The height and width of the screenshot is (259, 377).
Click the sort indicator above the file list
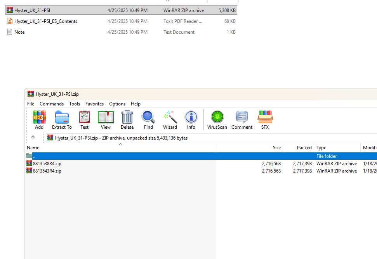coord(120,143)
